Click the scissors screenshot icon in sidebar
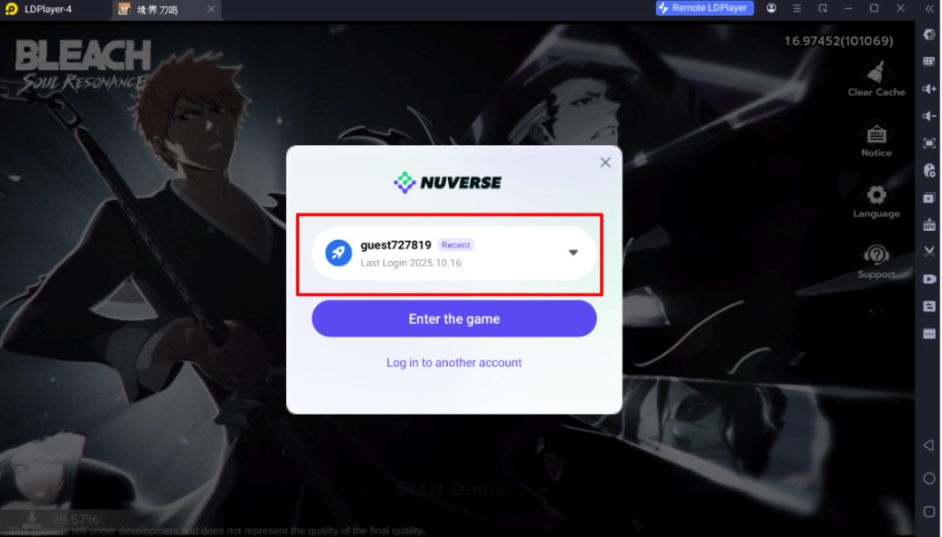 [929, 252]
